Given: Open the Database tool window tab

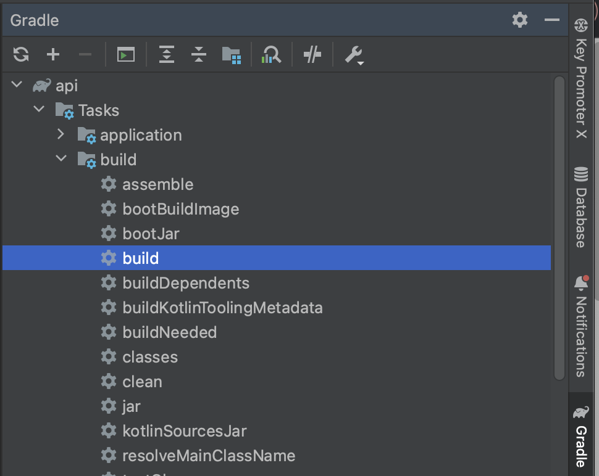Looking at the screenshot, I should coord(581,207).
